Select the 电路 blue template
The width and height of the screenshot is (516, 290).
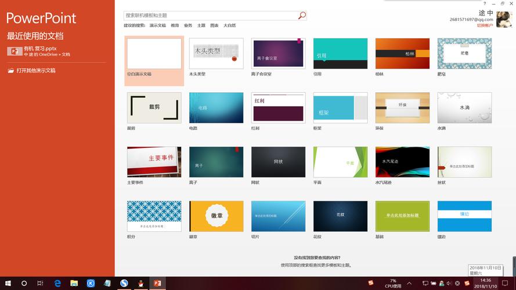[x=216, y=108]
